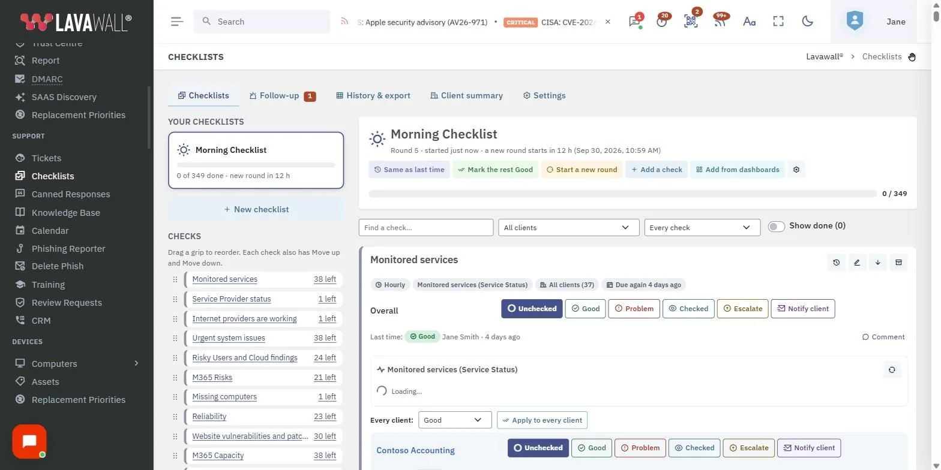Open the Every client status dropdown
The height and width of the screenshot is (470, 941).
tap(455, 420)
